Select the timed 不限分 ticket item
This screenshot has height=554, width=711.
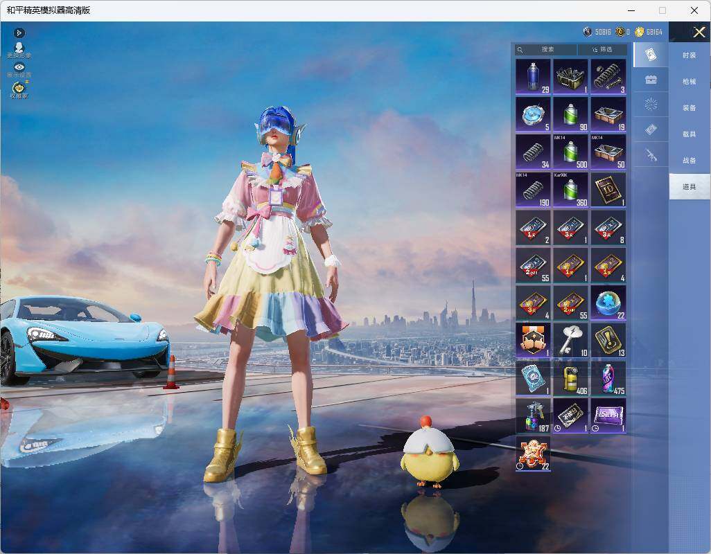(570, 415)
